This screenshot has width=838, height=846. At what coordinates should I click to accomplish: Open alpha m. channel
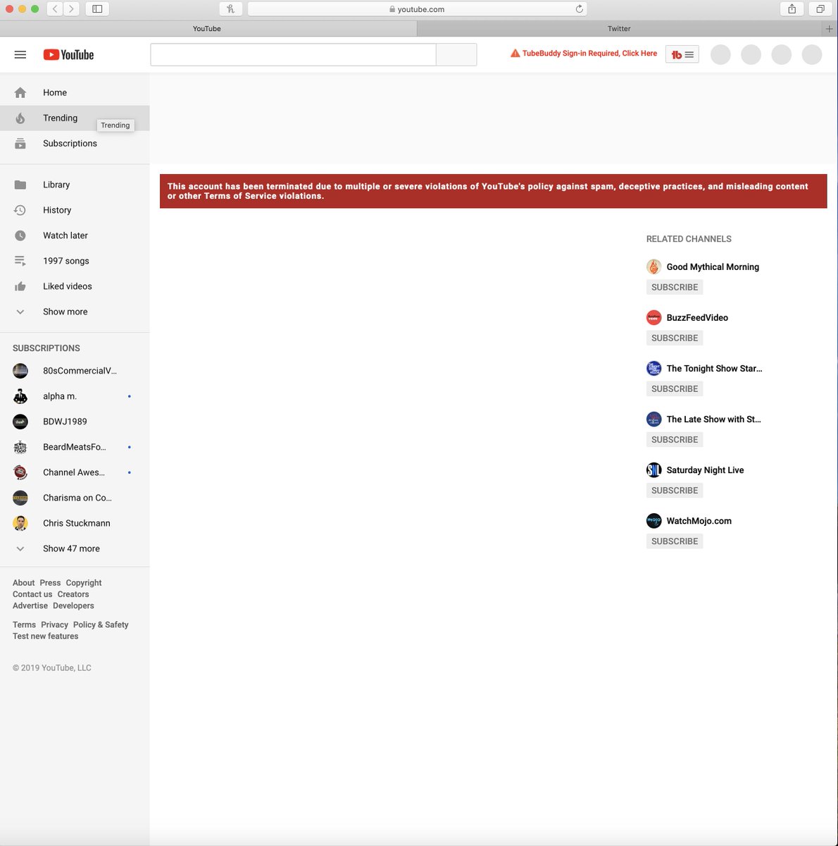click(75, 396)
